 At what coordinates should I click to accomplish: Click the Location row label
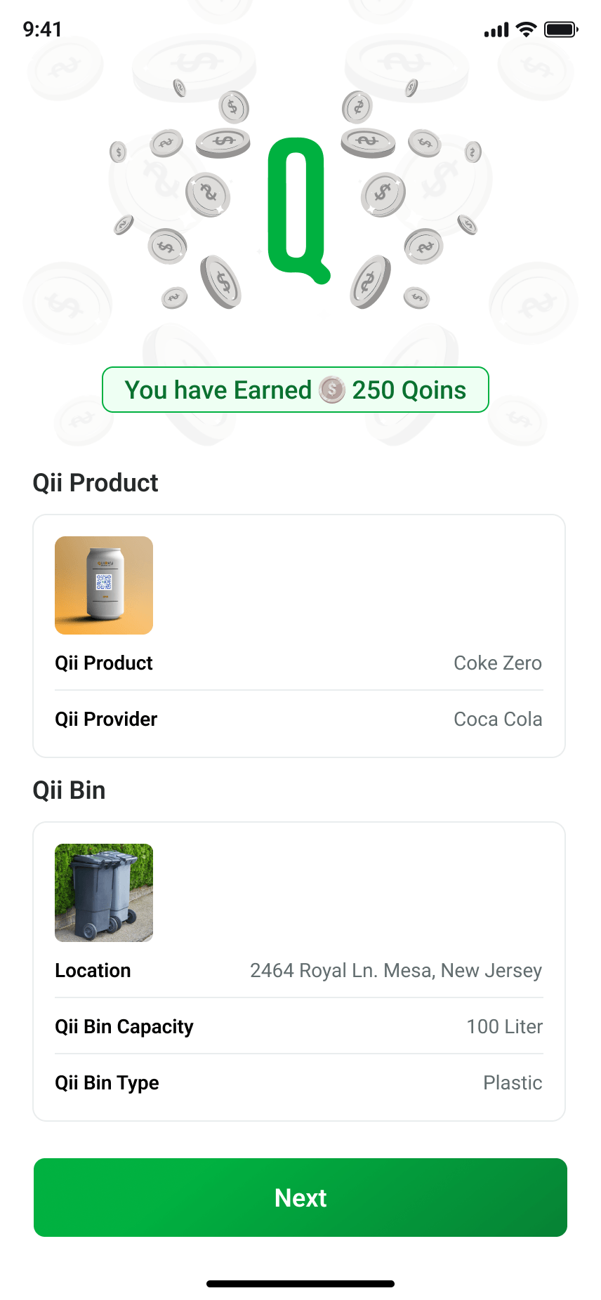pos(93,971)
